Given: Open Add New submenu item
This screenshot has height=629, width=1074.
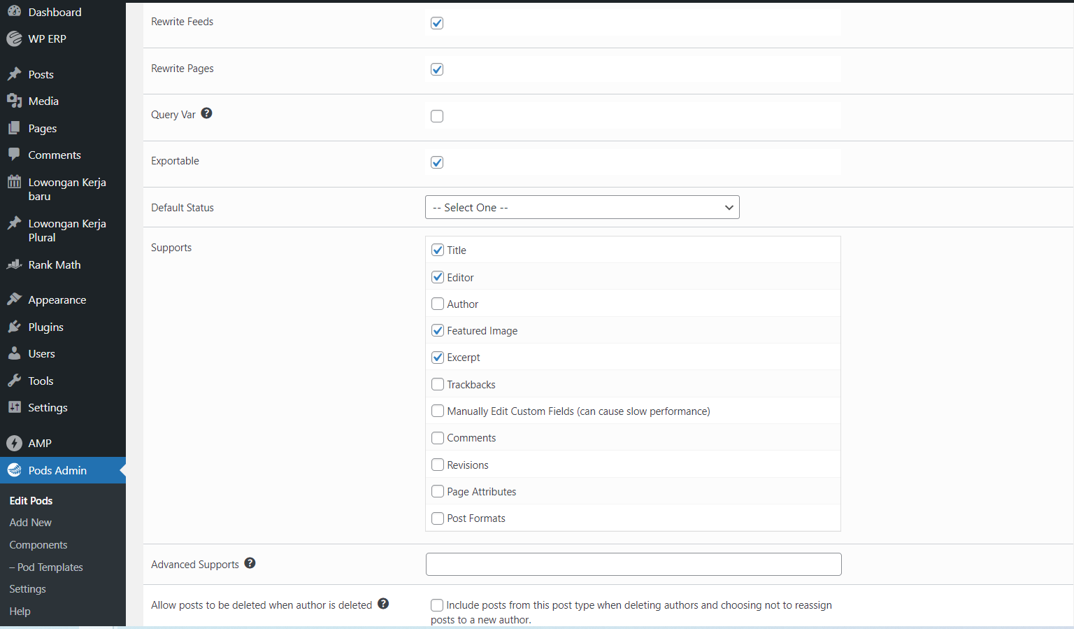Looking at the screenshot, I should [x=30, y=523].
